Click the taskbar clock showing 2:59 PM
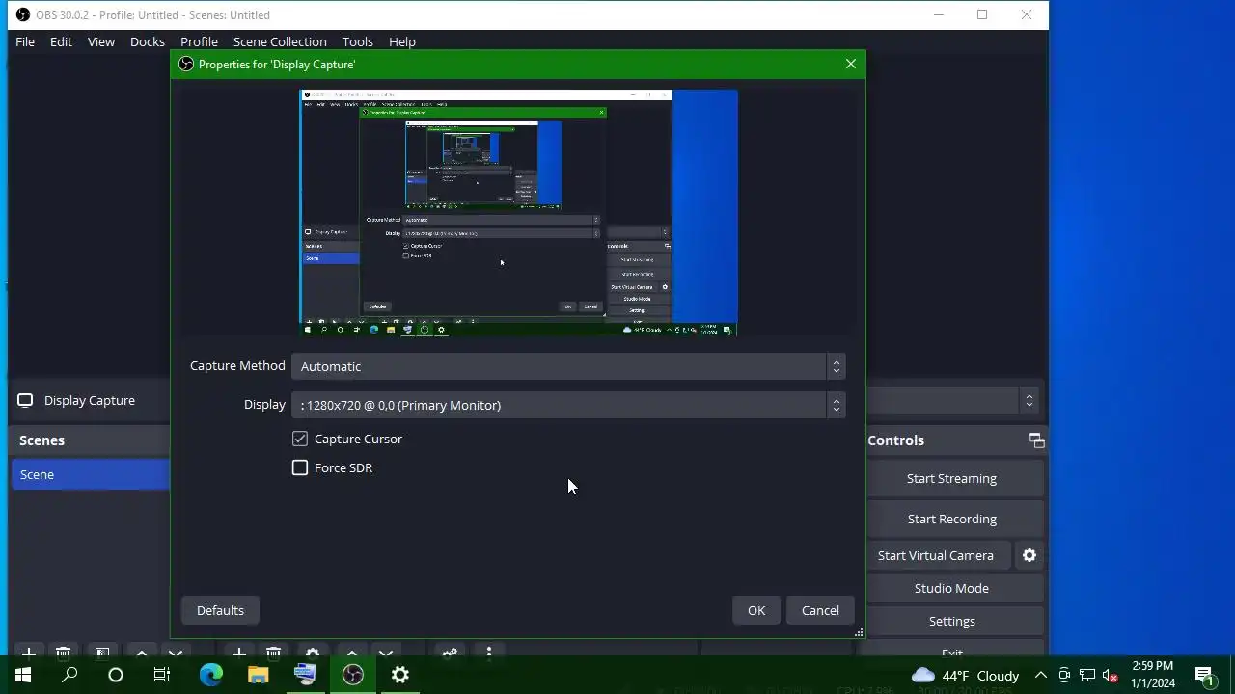 [1153, 675]
